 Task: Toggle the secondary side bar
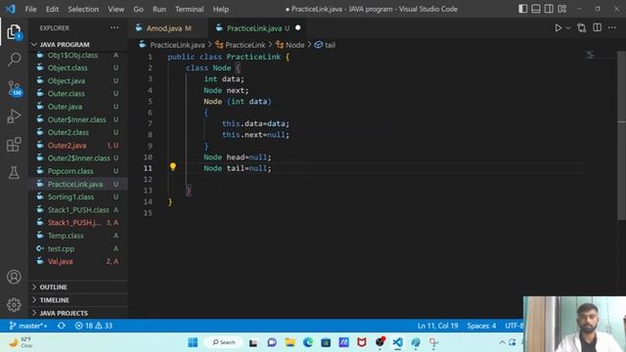[549, 9]
